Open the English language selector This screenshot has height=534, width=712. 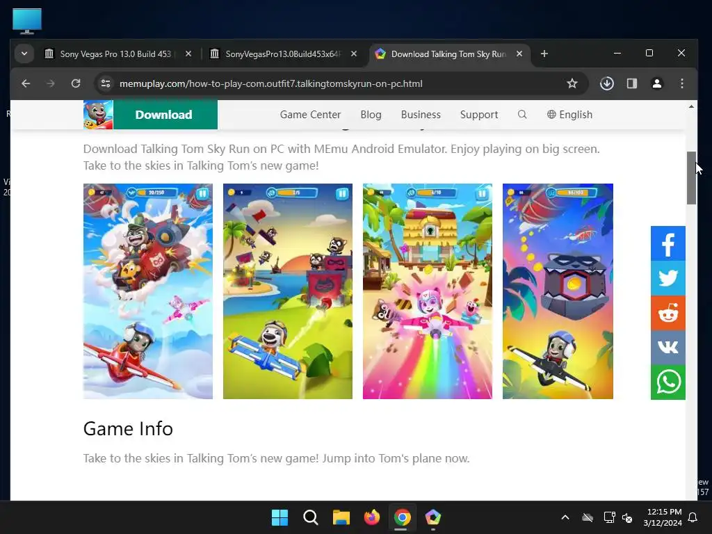click(569, 115)
